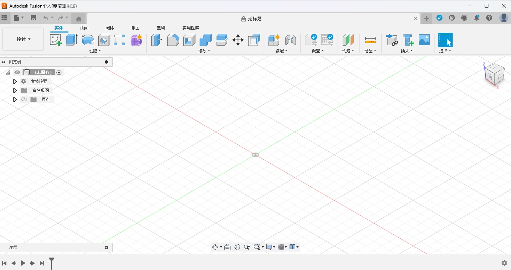
Task: Expand the 文档设置 tree node
Action: tap(15, 81)
